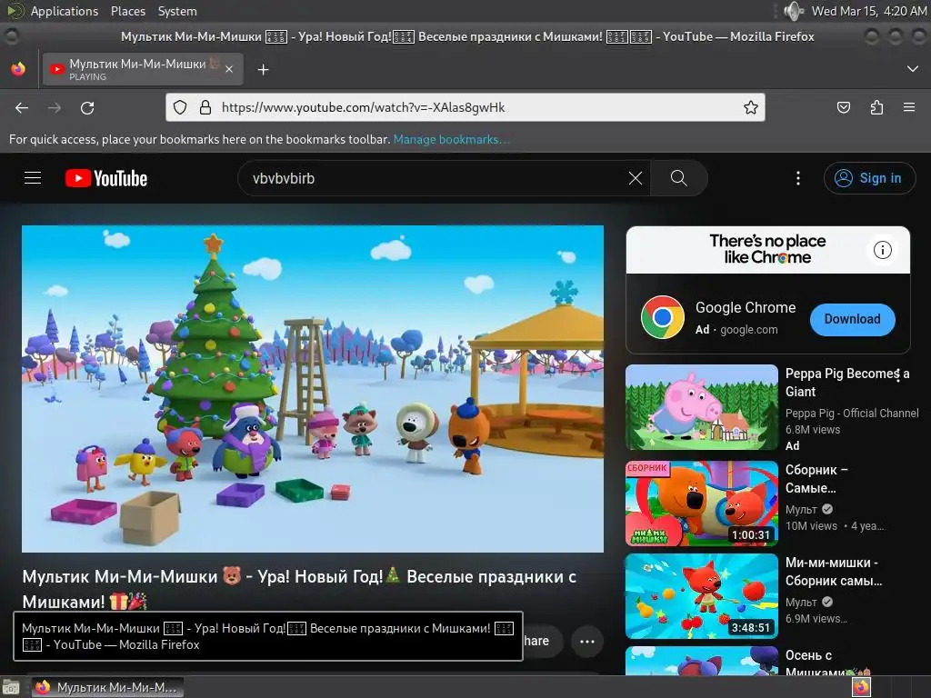The width and height of the screenshot is (931, 698).
Task: Open the There's no place like Chrome banner
Action: click(x=767, y=249)
